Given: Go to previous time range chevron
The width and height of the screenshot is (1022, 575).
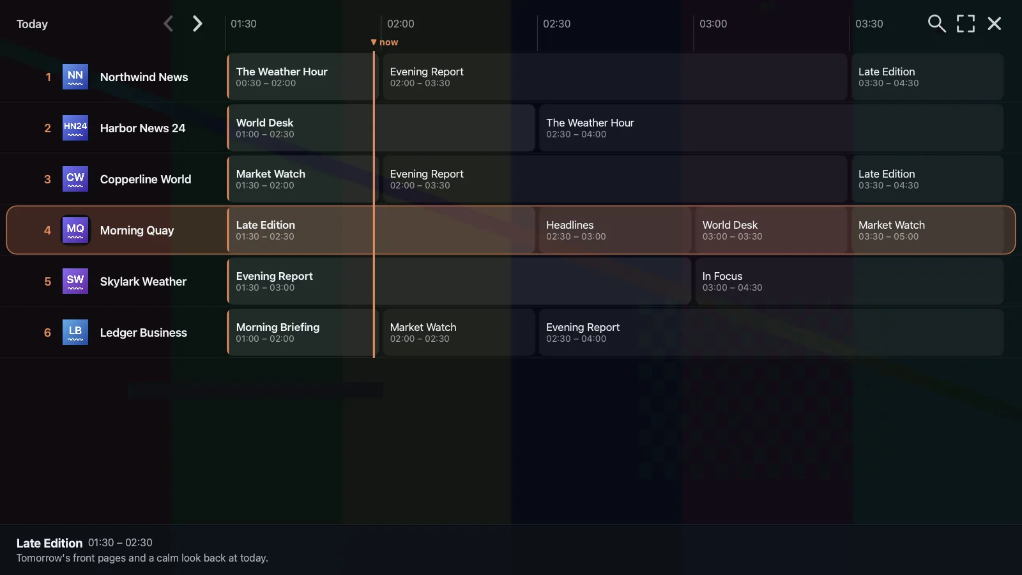Looking at the screenshot, I should click(168, 24).
